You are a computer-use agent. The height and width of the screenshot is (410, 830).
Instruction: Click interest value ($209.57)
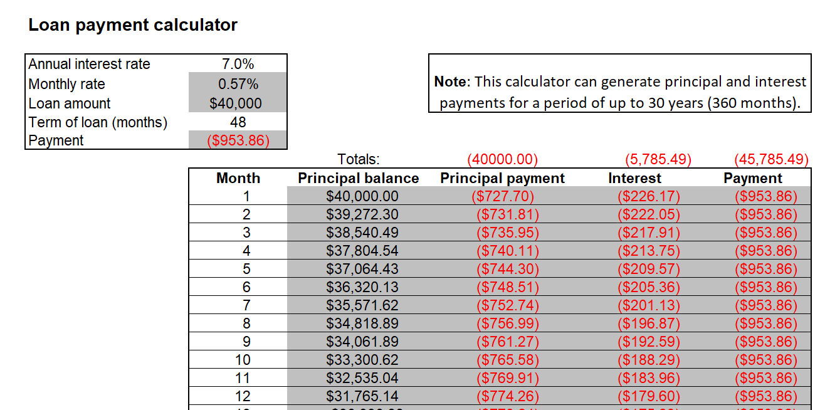(649, 269)
